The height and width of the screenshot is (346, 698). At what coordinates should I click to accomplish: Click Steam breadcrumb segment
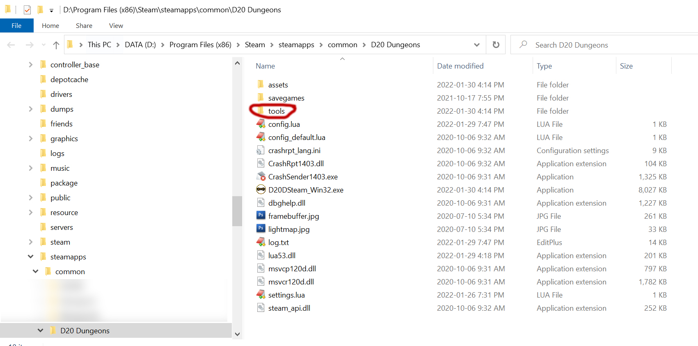click(255, 45)
